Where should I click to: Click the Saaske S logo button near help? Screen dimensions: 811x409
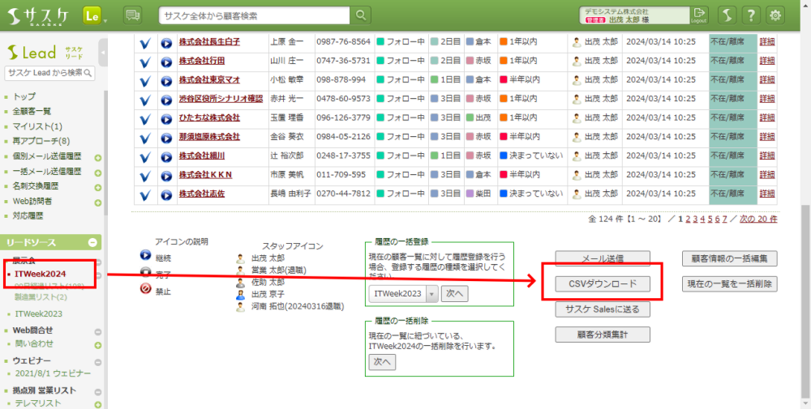click(x=727, y=15)
